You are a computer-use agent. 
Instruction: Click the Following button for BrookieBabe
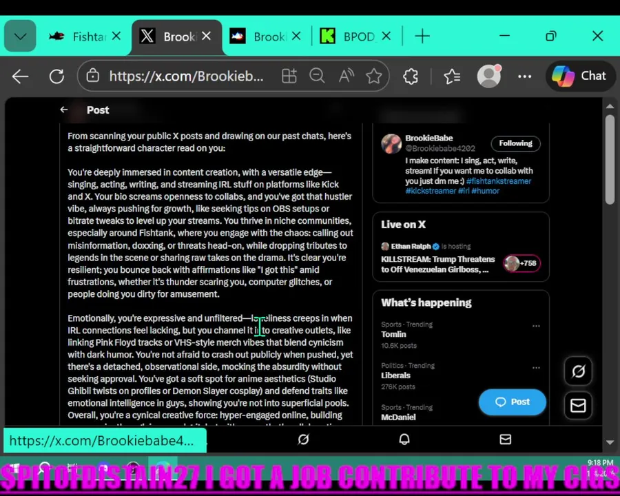tap(515, 143)
